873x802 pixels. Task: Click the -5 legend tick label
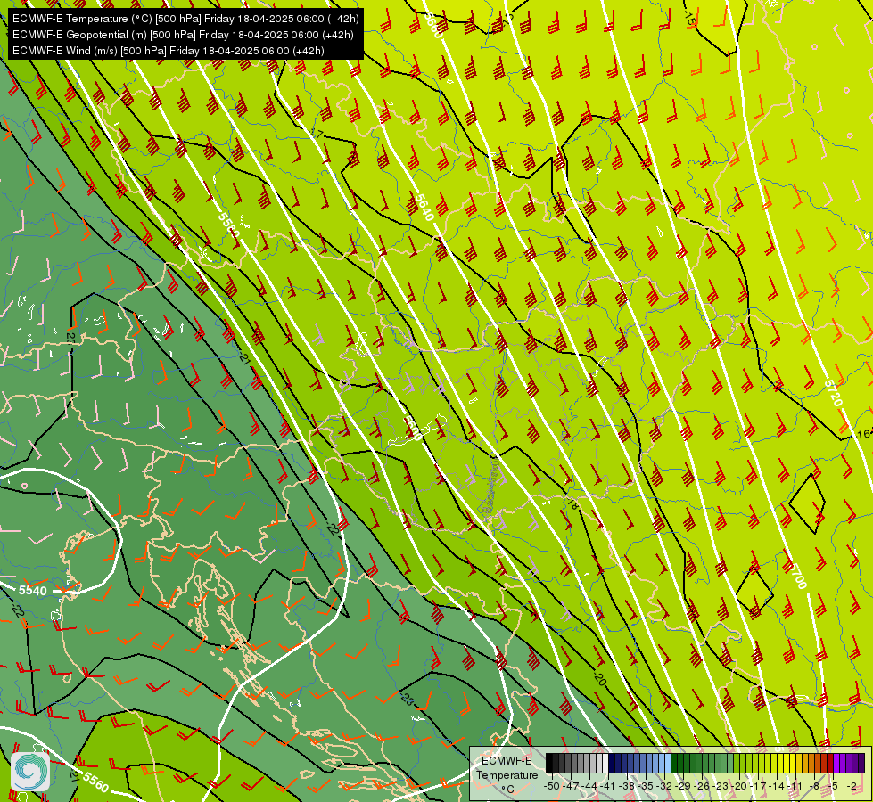coord(831,786)
